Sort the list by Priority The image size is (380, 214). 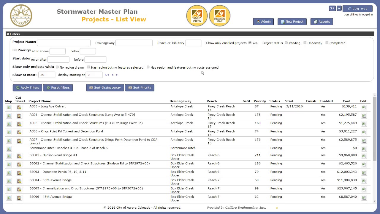(x=140, y=88)
